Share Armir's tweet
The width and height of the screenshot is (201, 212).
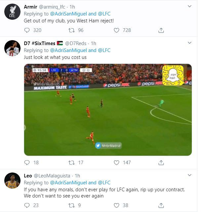coord(161,30)
